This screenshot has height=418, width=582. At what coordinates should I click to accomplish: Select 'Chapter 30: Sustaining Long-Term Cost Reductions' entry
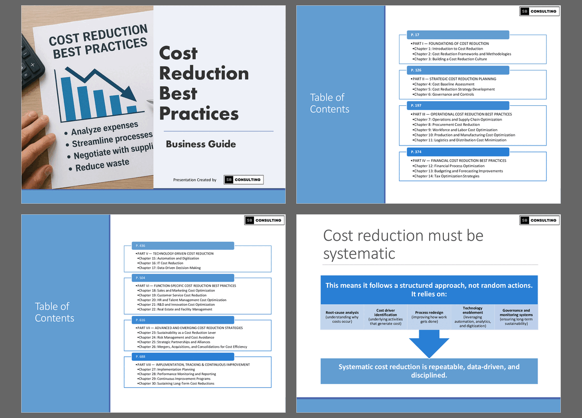coord(177,383)
